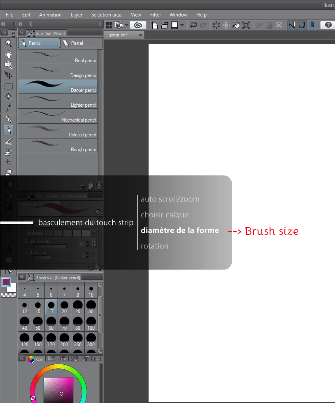Select the Auto select magic wand tool

tap(9, 97)
